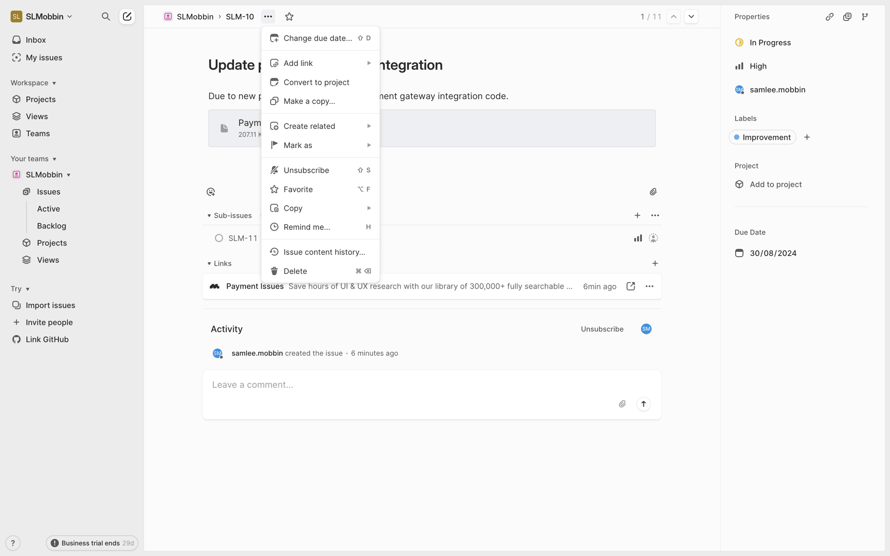890x556 pixels.
Task: Change status from In Progress
Action: (763, 43)
